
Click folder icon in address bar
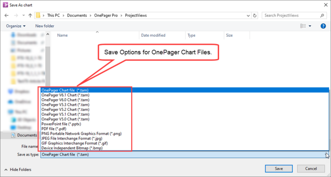coord(38,15)
